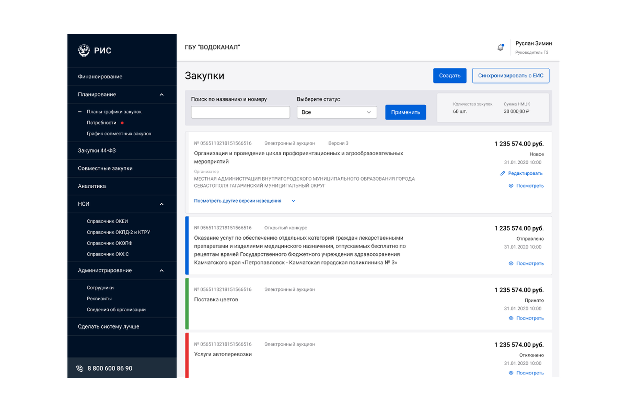Click the eye icon of the Открытый конкурс entry
This screenshot has height=412, width=627.
click(x=511, y=263)
